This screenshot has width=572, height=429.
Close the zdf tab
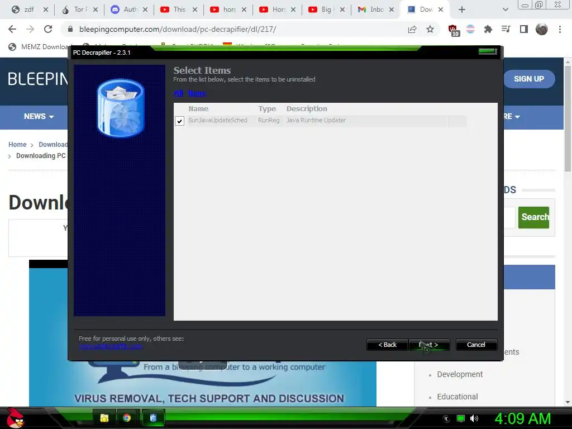[46, 9]
